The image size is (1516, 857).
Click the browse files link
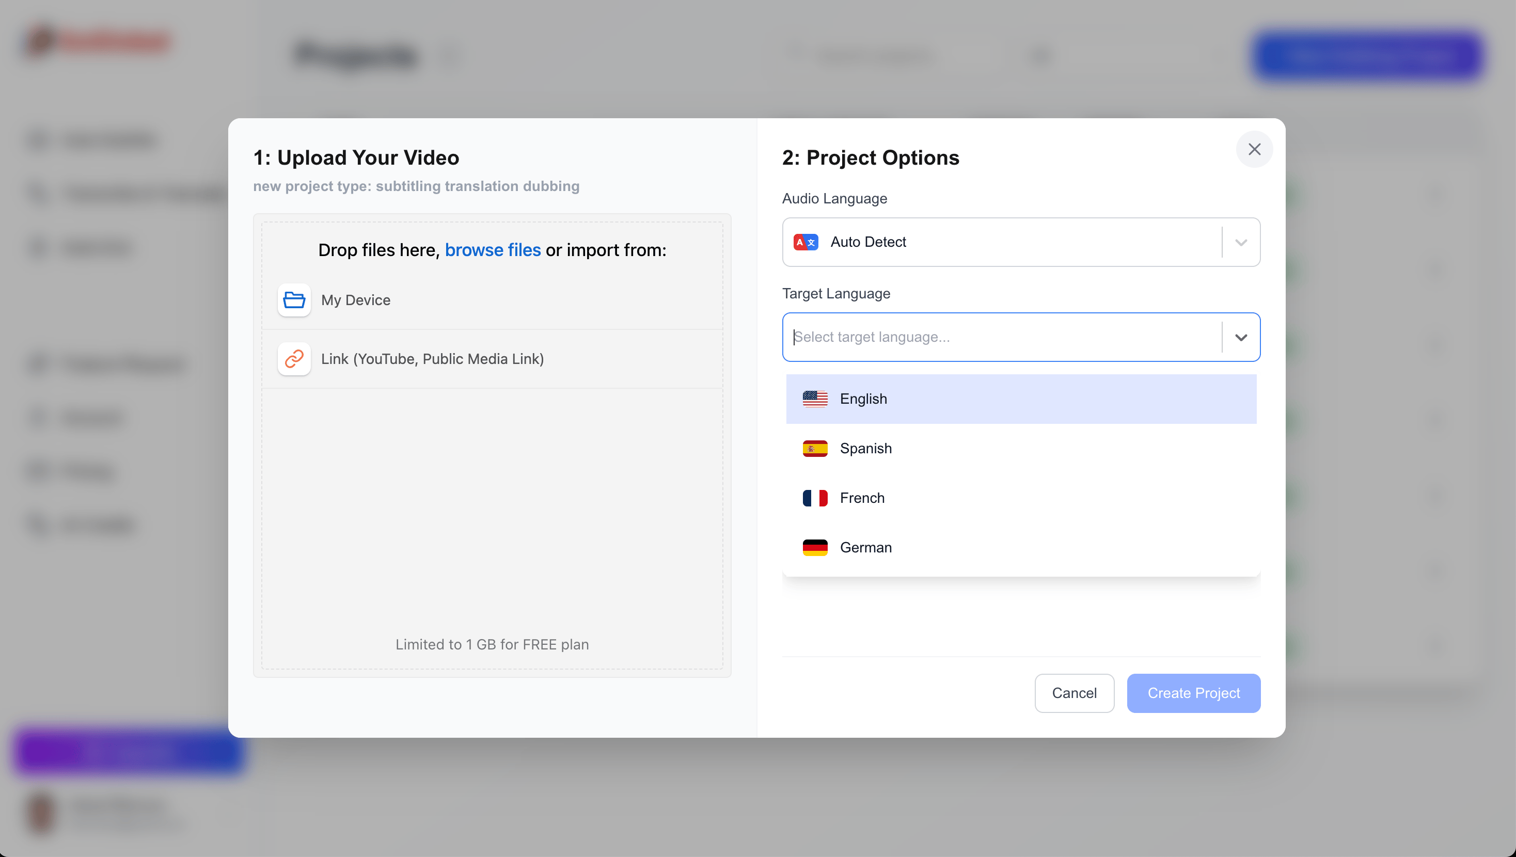pyautogui.click(x=493, y=249)
